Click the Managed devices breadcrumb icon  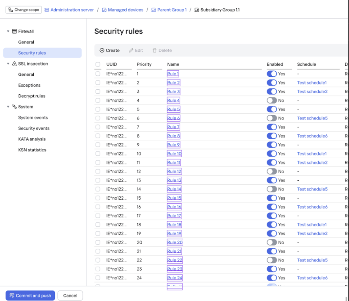coord(104,10)
